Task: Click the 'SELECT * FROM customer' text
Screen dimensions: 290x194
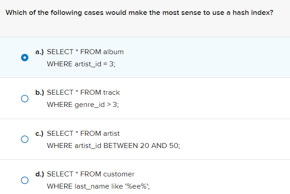Action: click(x=90, y=174)
